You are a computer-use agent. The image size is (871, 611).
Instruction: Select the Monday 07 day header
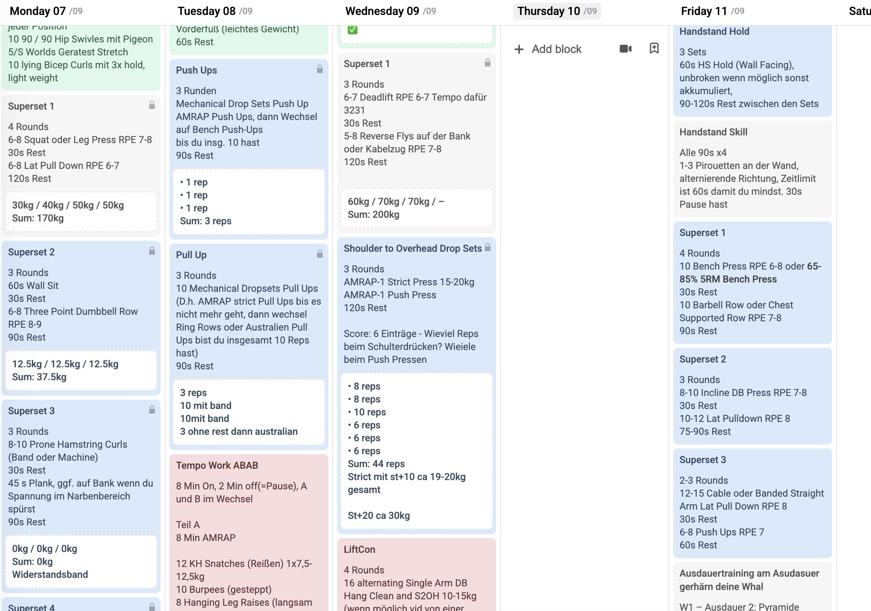coord(46,11)
